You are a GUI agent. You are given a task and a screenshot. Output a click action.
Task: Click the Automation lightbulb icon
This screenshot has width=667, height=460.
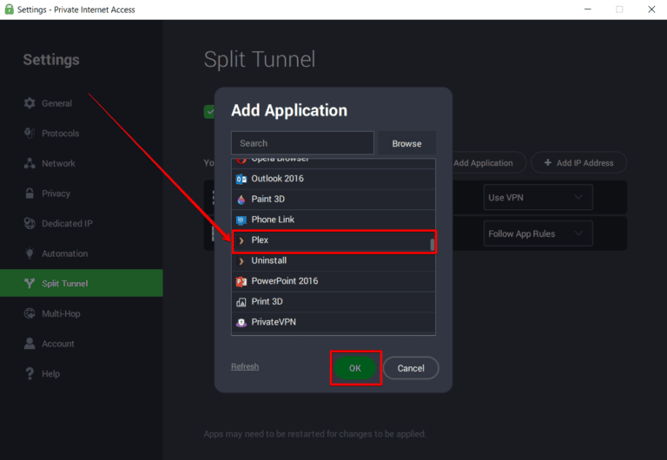point(30,253)
